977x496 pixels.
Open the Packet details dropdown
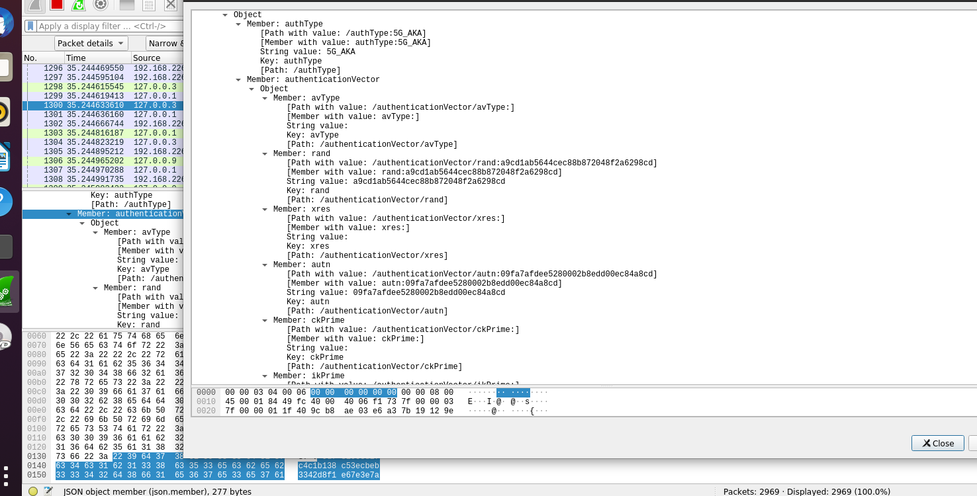(x=91, y=43)
